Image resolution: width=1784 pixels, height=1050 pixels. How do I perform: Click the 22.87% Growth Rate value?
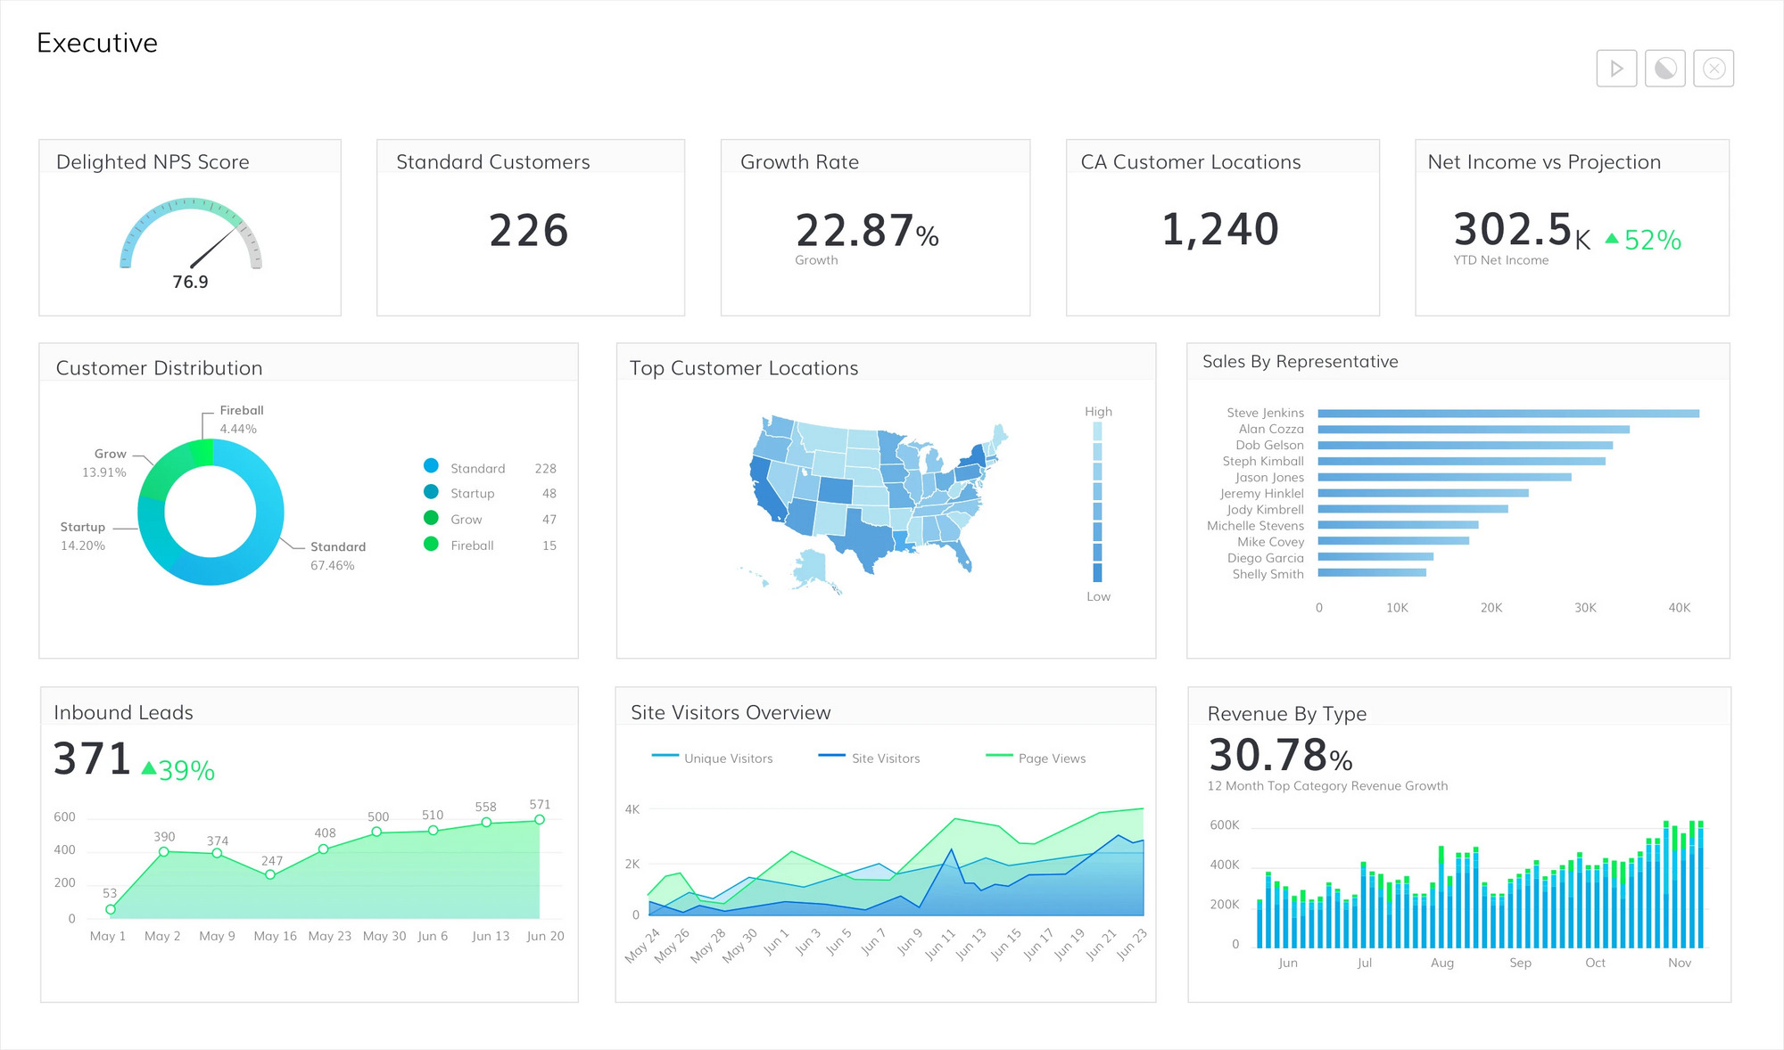858,232
